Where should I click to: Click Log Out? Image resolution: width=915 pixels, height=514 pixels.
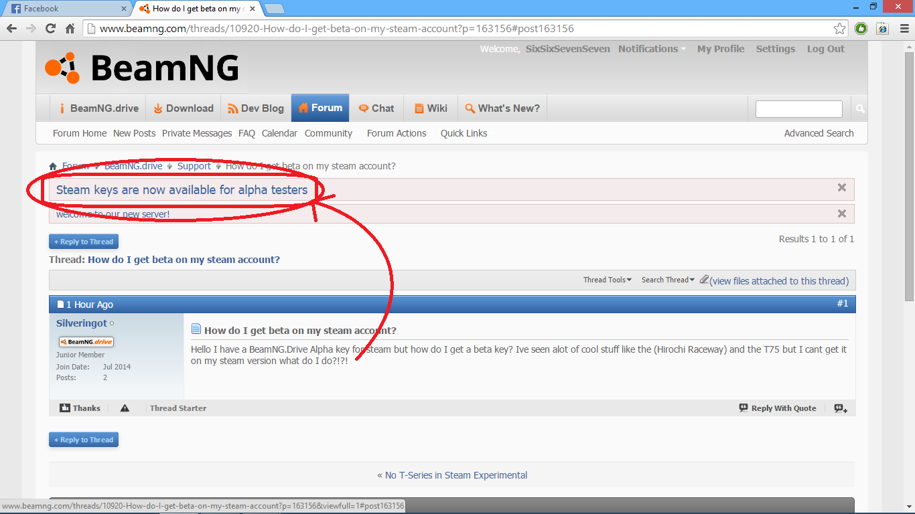tap(826, 49)
